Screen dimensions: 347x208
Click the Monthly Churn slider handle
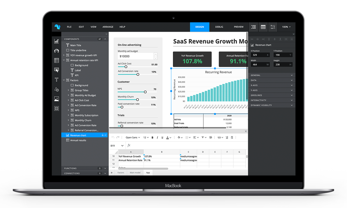[137, 100]
